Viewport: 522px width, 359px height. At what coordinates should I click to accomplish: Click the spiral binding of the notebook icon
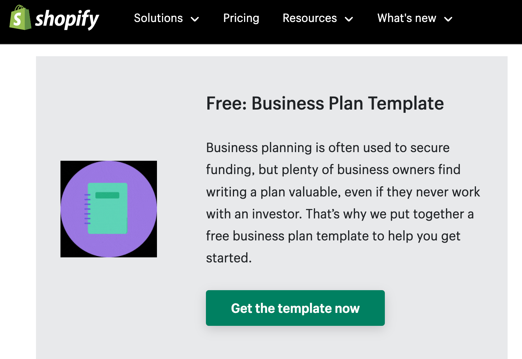point(87,209)
